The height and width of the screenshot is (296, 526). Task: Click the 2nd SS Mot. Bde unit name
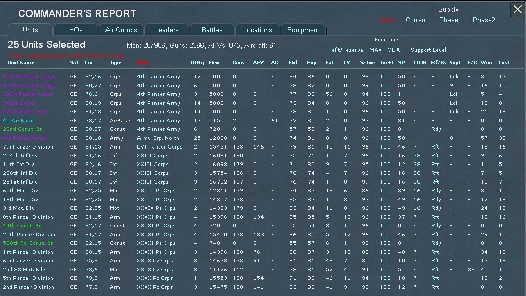tap(24, 270)
